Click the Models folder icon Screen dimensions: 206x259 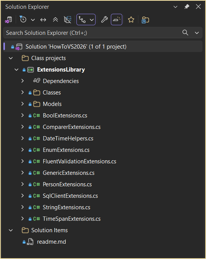click(37, 104)
